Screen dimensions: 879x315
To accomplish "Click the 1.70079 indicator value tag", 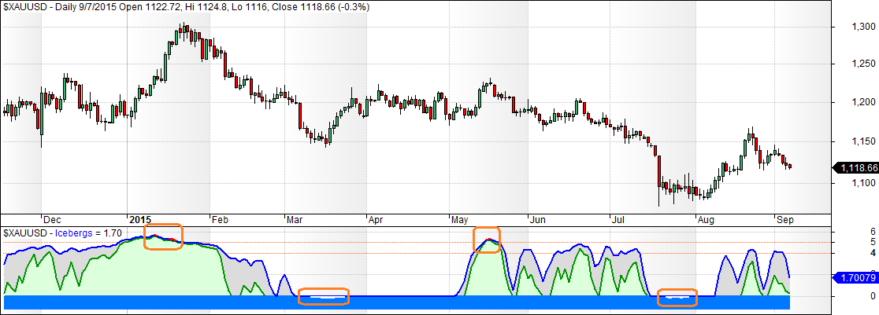I will coord(855,277).
